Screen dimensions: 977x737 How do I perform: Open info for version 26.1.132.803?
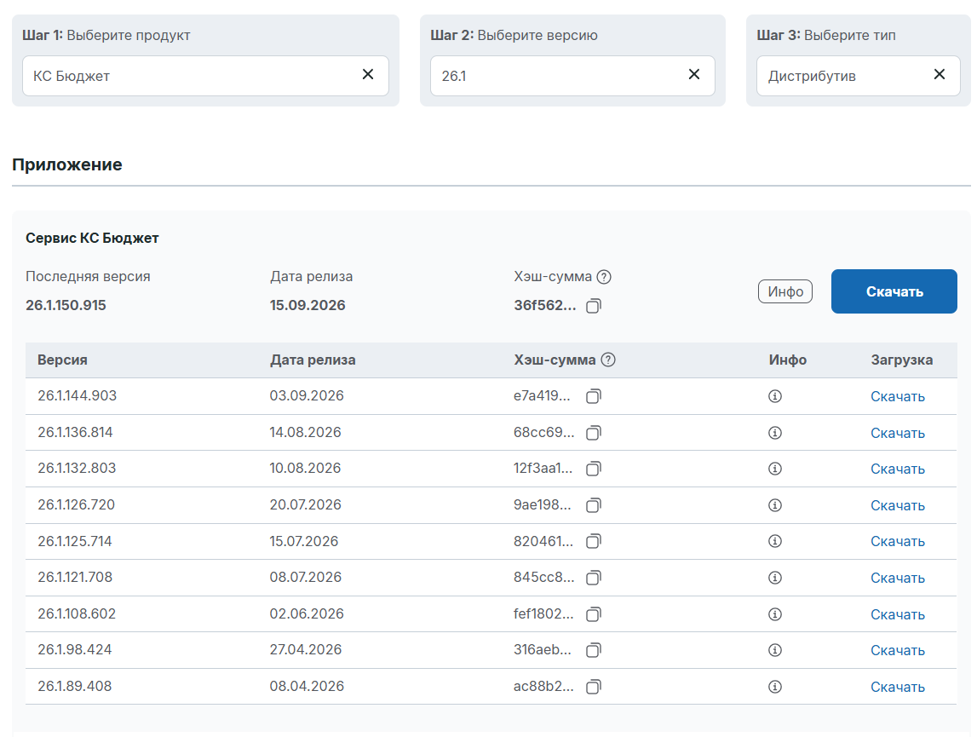[x=775, y=469]
